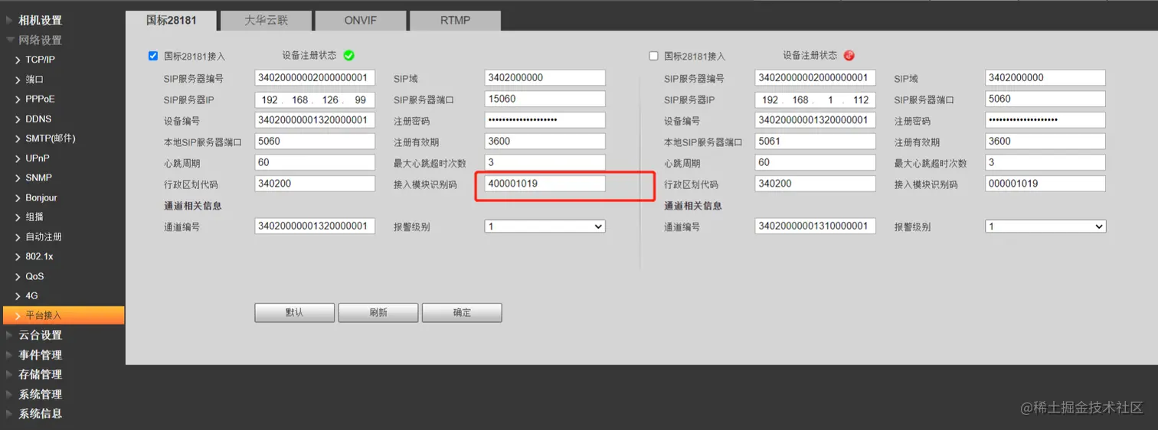This screenshot has height=430, width=1158.
Task: Click the 刷新 button
Action: (x=378, y=312)
